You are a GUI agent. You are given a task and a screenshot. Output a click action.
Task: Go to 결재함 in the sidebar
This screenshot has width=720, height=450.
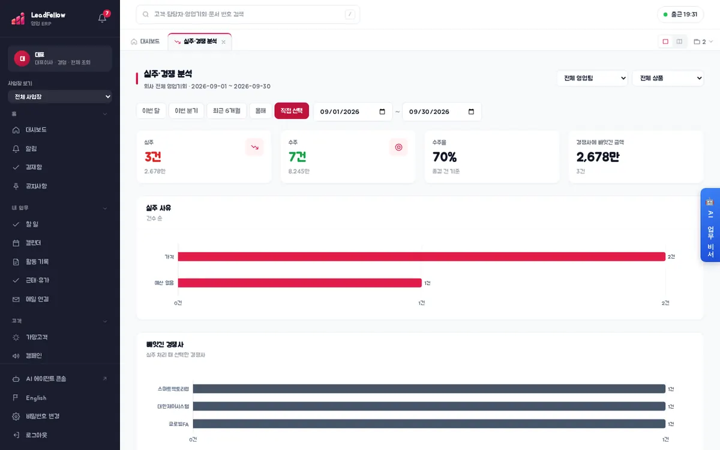click(x=60, y=167)
